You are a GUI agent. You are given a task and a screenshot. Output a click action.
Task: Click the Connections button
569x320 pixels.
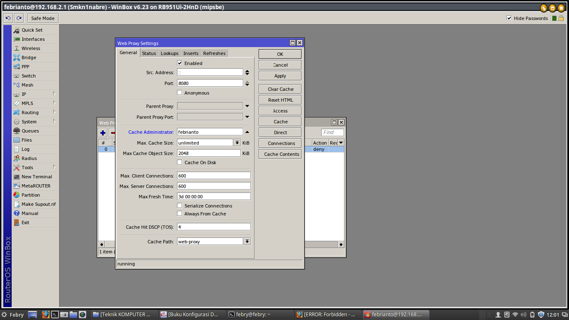tap(280, 143)
